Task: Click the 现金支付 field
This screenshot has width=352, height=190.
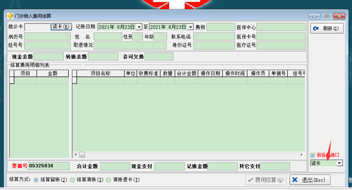Action: point(170,167)
